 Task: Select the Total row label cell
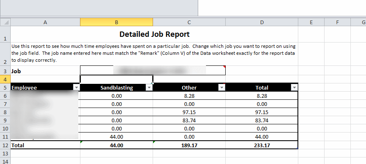tap(45, 145)
